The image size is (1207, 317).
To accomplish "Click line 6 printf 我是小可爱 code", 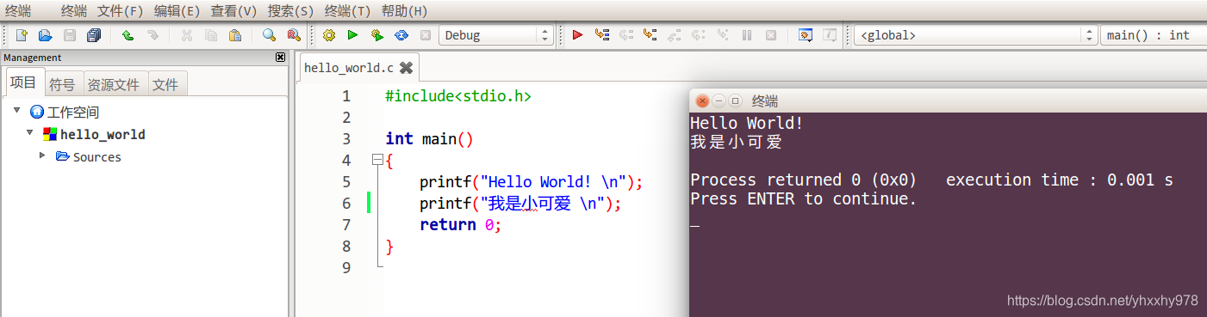I will (520, 204).
